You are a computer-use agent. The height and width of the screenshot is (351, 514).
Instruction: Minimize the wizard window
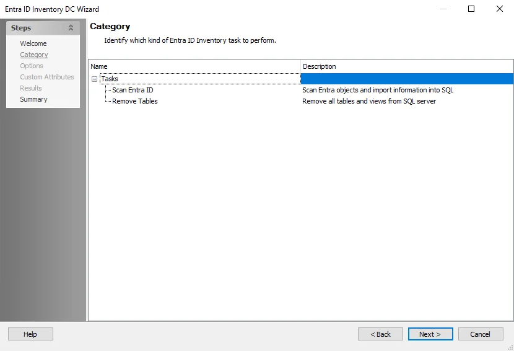[x=443, y=9]
